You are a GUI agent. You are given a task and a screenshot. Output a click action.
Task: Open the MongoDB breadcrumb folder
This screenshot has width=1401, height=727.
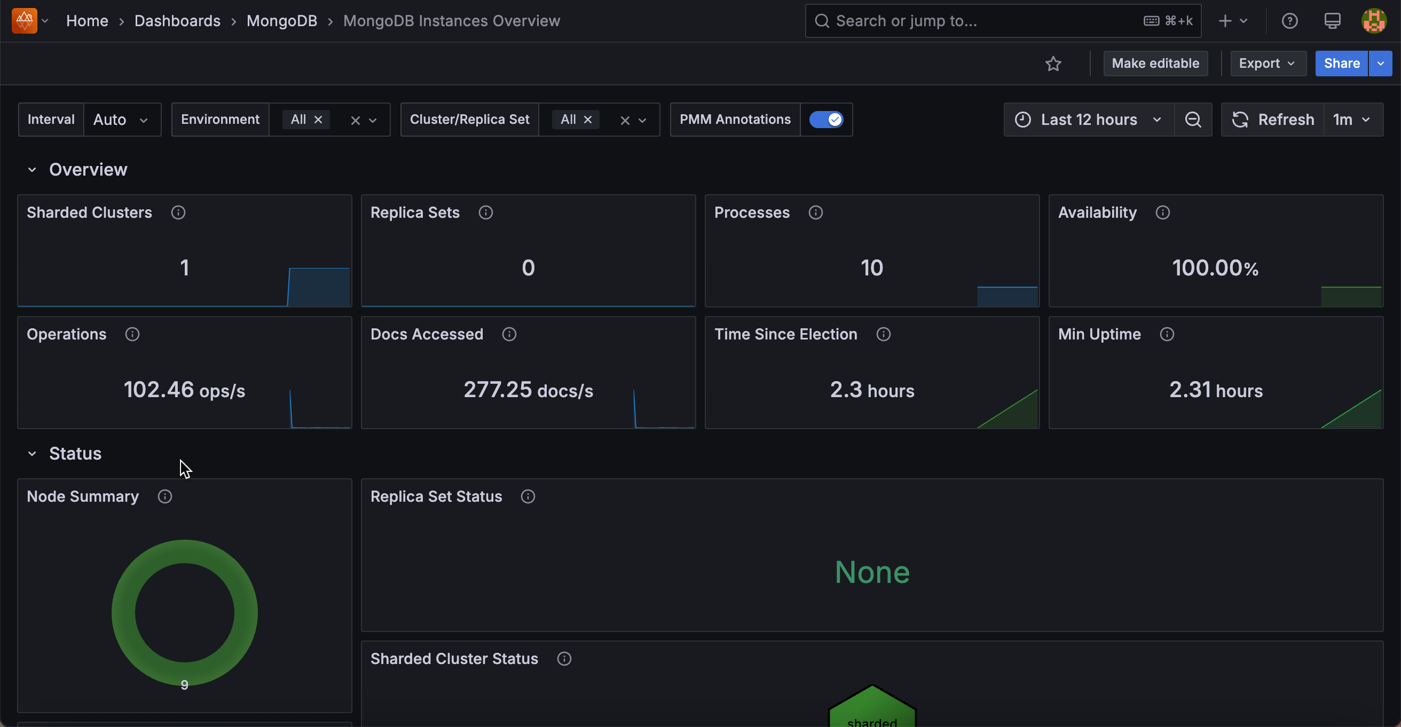[281, 21]
